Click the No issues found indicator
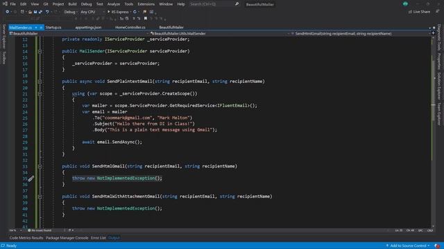Image resolution: width=444 pixels, height=249 pixels. [40, 230]
